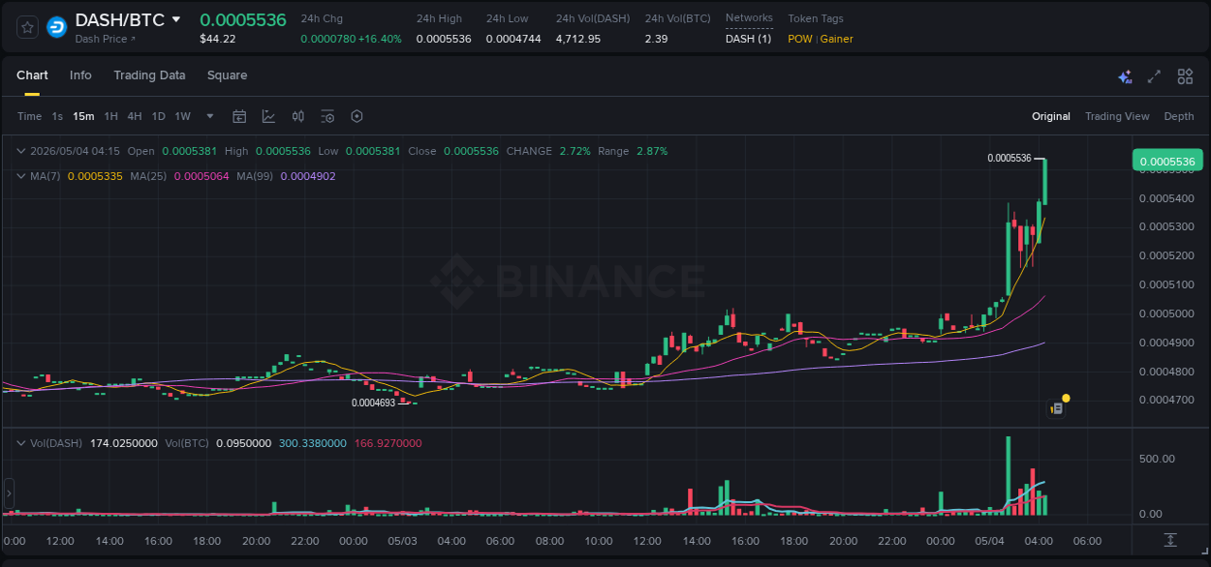This screenshot has height=567, width=1211.
Task: Click the 24h Vol(BTC) value 2.39
Action: [656, 39]
